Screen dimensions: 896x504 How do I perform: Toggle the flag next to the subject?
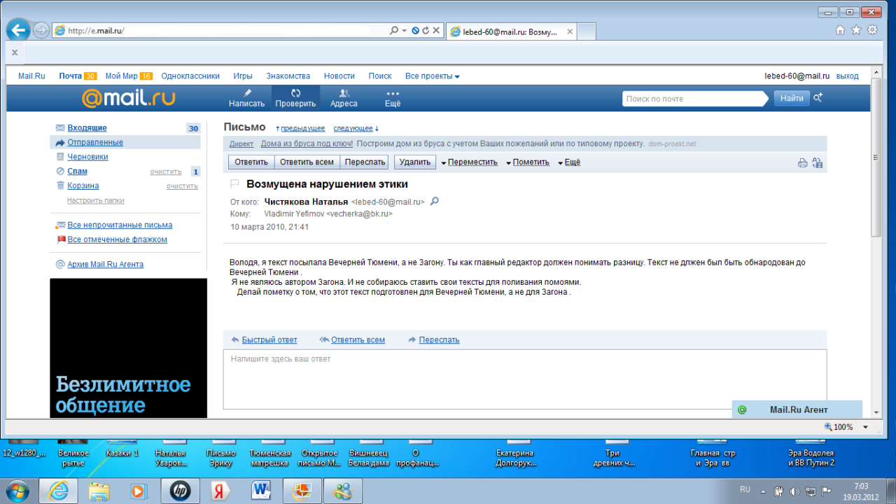pyautogui.click(x=235, y=184)
